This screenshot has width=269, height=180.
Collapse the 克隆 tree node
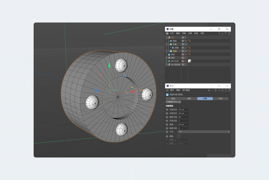[x=168, y=44]
